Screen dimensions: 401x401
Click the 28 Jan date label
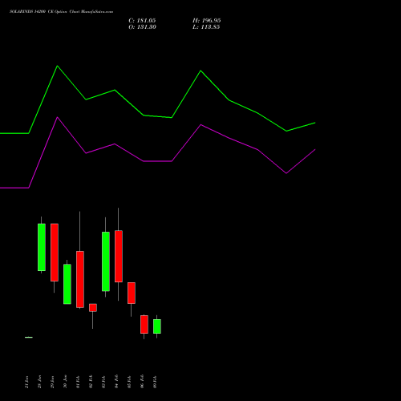click(39, 382)
